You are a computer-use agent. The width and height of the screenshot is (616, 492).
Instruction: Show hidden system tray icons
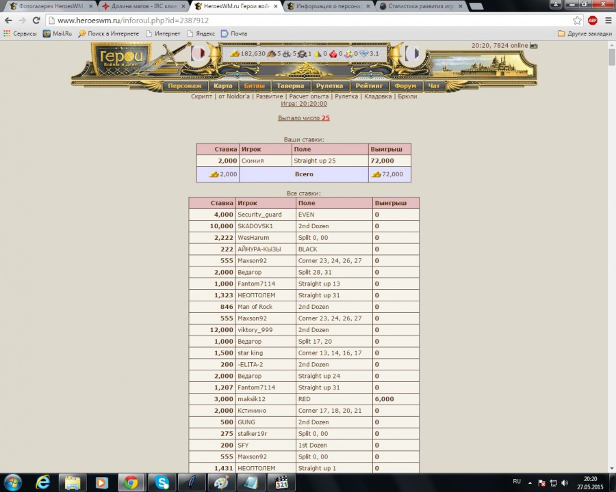pyautogui.click(x=530, y=482)
